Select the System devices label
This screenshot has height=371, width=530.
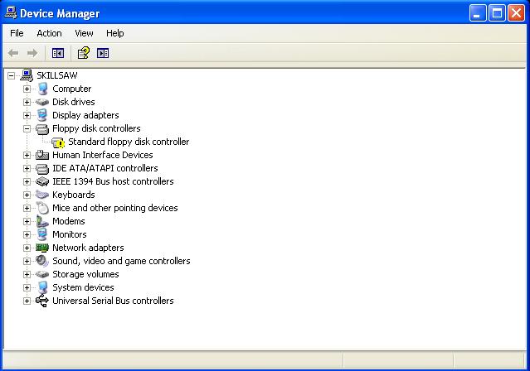83,287
